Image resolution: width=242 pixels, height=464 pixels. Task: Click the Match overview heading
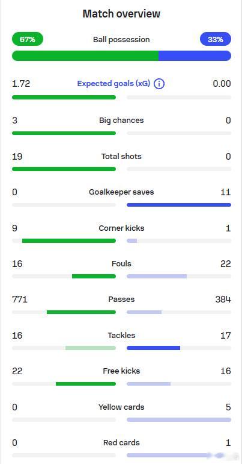(121, 14)
